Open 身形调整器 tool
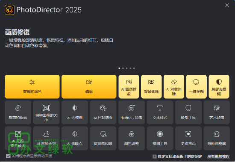Screen dimensions: 235x162 (x=217, y=138)
